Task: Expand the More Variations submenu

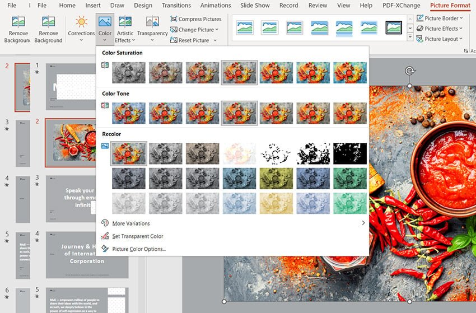Action: (363, 223)
